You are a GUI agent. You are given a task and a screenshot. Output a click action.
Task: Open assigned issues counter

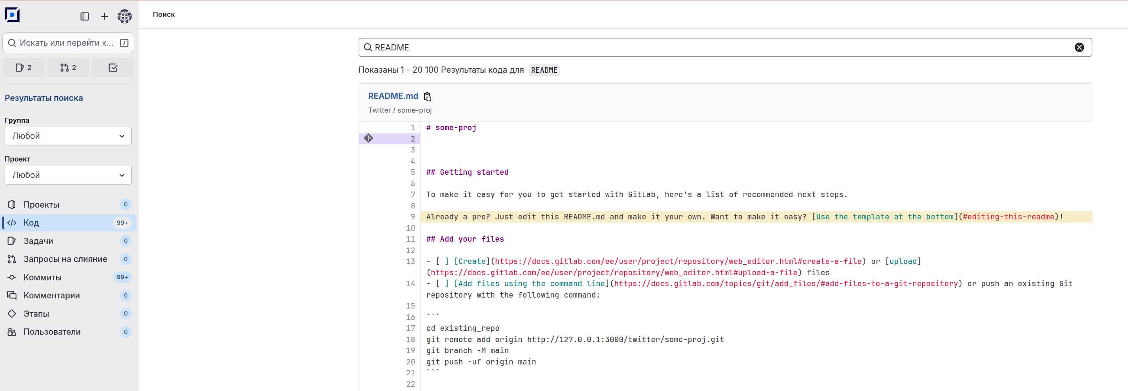[x=24, y=68]
